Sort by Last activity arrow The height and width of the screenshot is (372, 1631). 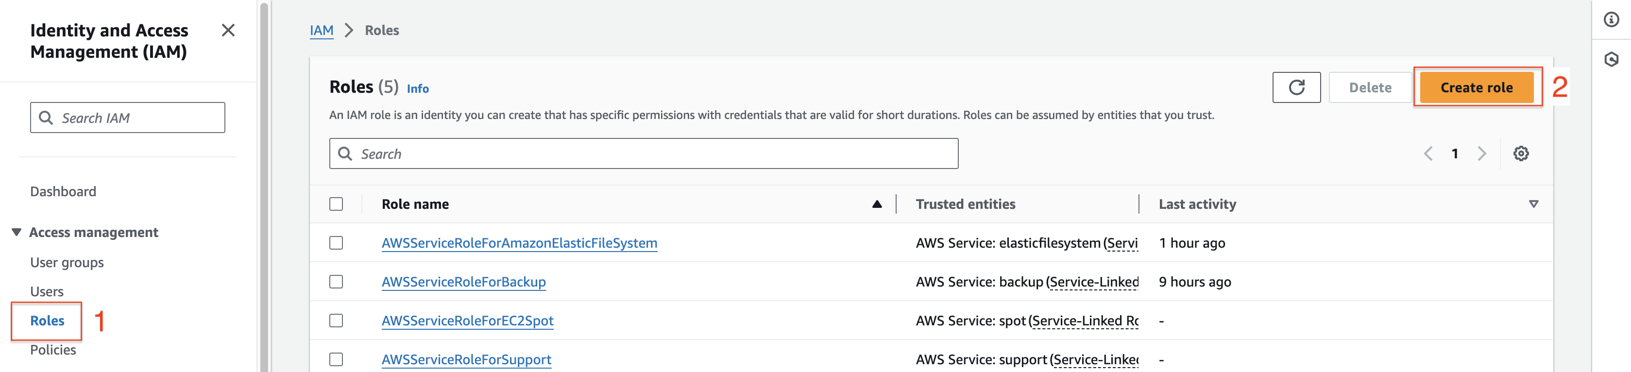tap(1533, 204)
